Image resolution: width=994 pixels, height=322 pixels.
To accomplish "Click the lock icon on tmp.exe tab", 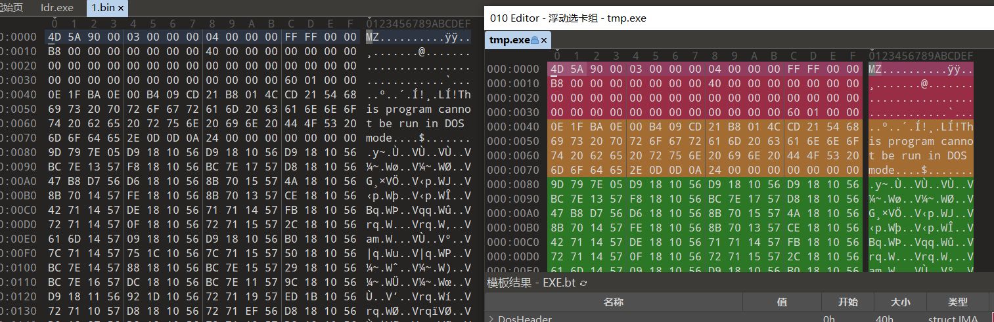I will 535,40.
